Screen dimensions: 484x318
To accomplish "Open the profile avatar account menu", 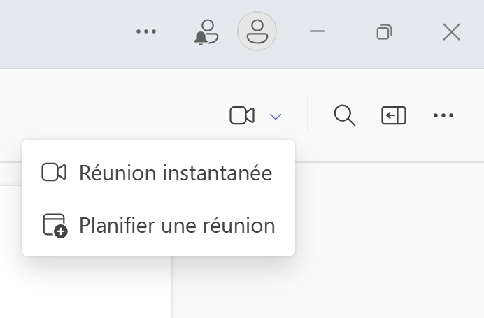I will click(257, 31).
